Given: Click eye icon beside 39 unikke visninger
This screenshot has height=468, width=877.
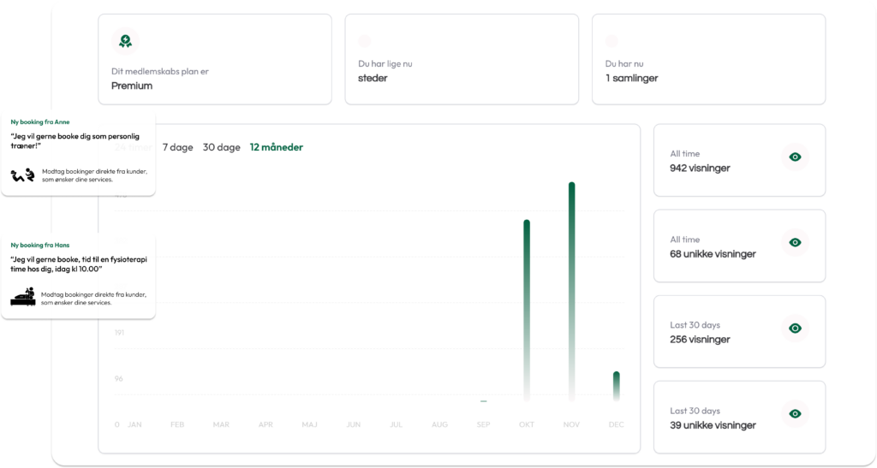Looking at the screenshot, I should tap(795, 413).
